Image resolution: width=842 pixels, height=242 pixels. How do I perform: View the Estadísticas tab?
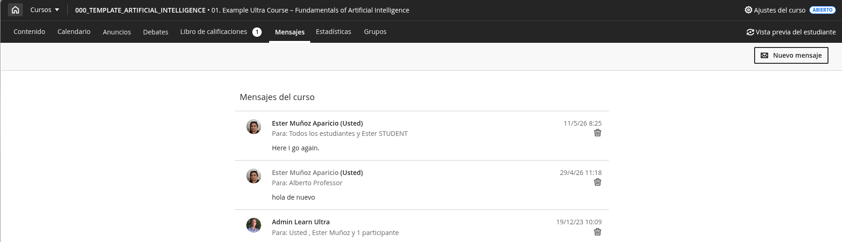(x=334, y=32)
